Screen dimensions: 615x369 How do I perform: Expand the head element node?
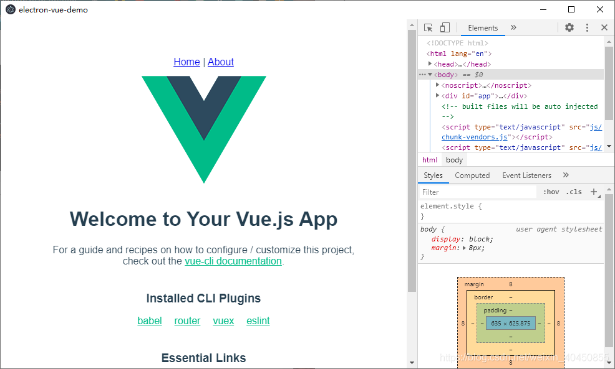[x=430, y=63]
